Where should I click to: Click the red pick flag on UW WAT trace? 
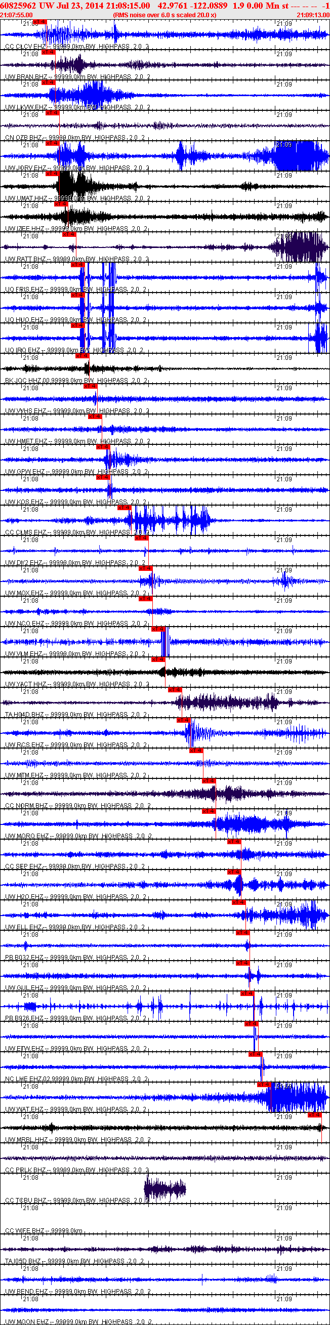pos(264,1084)
